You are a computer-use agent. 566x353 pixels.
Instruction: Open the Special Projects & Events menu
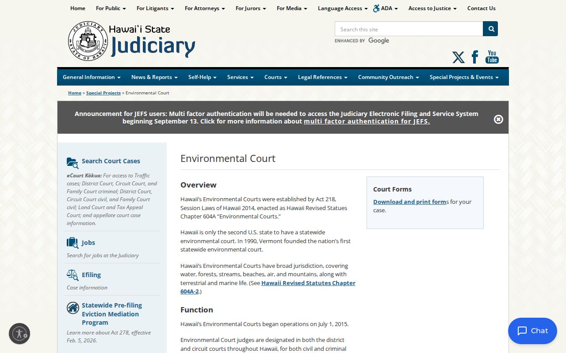click(x=464, y=77)
